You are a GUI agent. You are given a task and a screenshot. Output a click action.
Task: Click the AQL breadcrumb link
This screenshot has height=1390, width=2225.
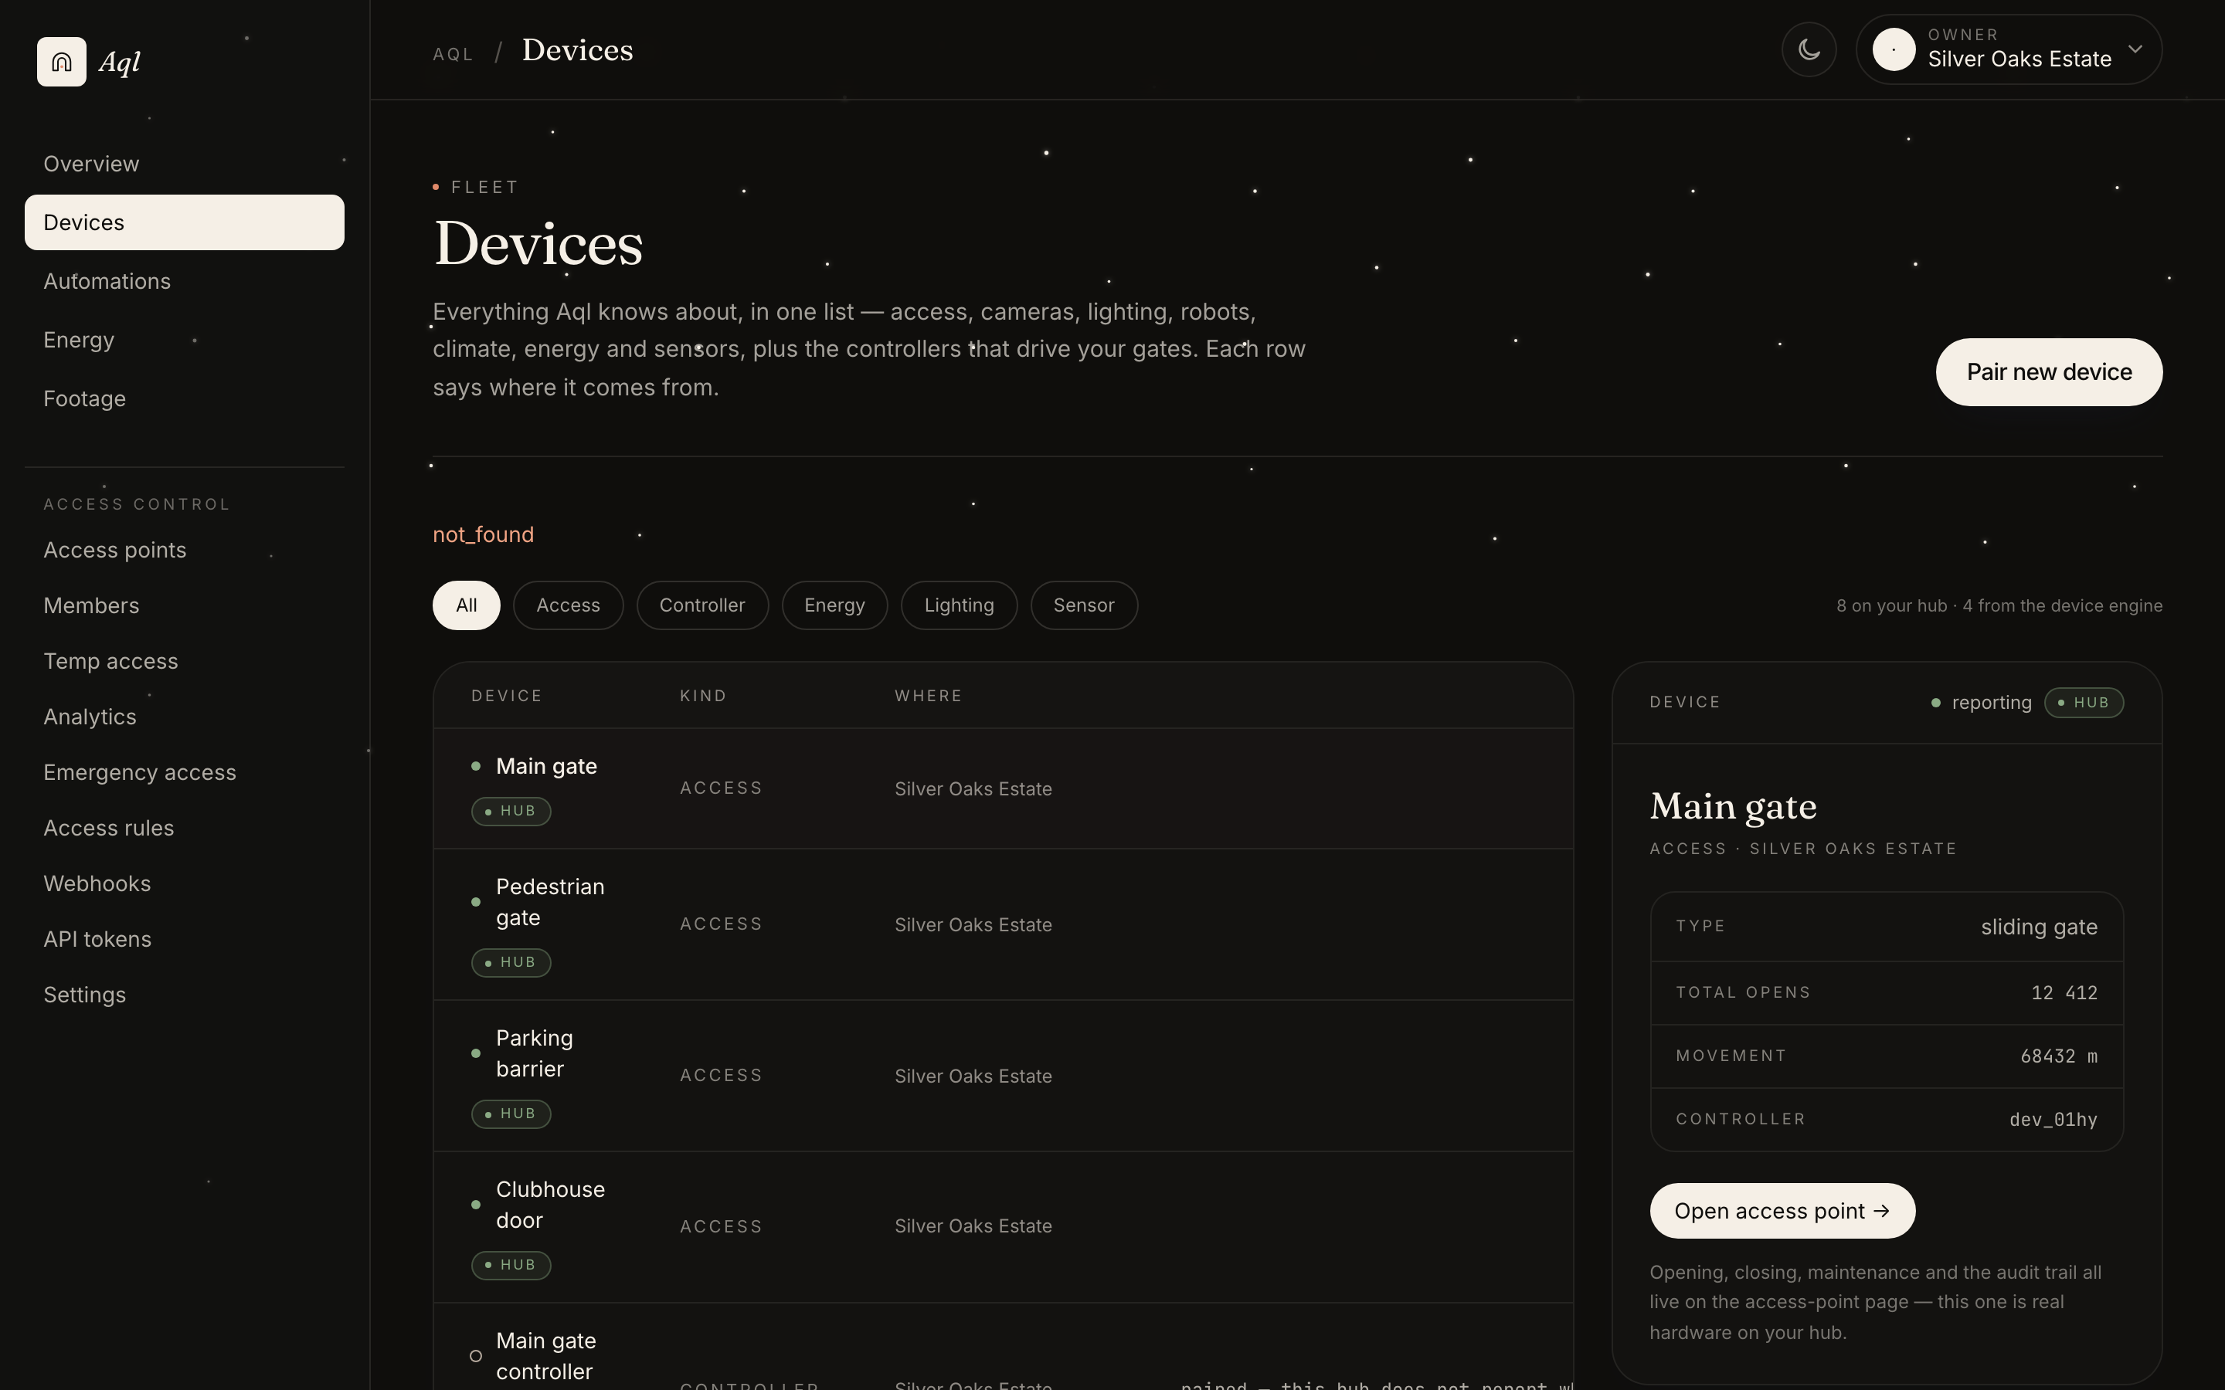pos(453,54)
